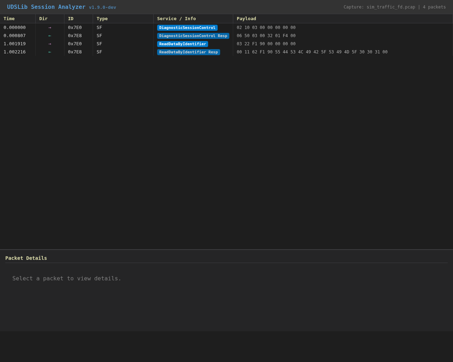This screenshot has width=453, height=362.
Task: Click the UDSLib Session Analyzer title
Action: [46, 6]
